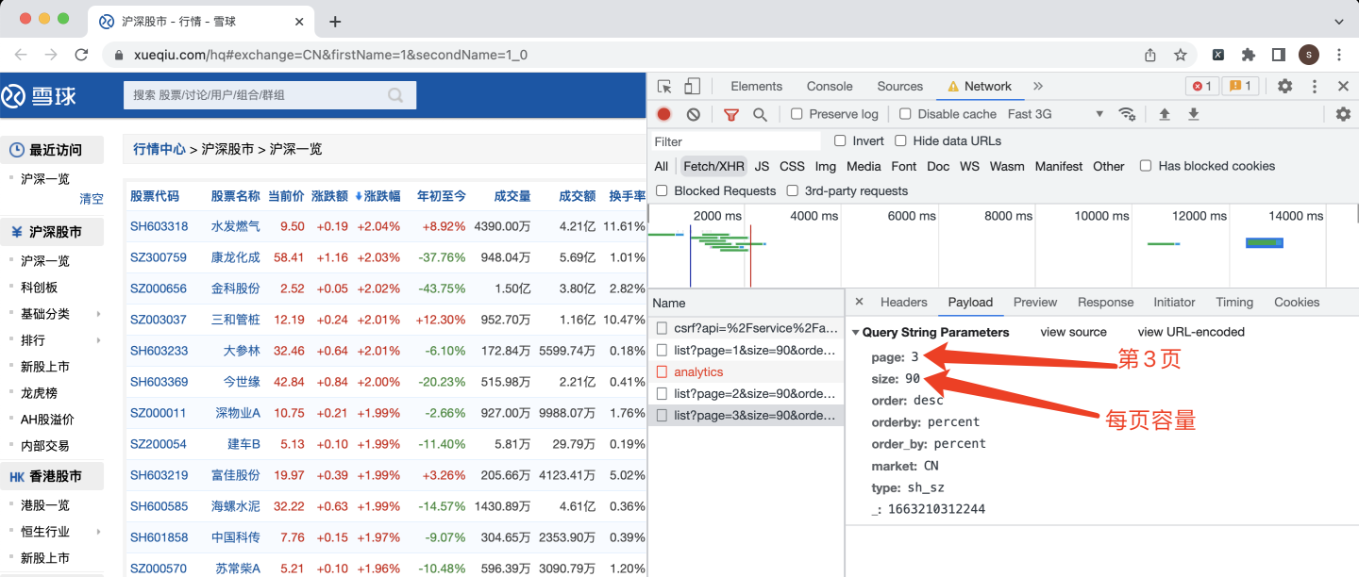The image size is (1359, 577).
Task: Open DevTools three-dot customize menu
Action: pos(1315,86)
